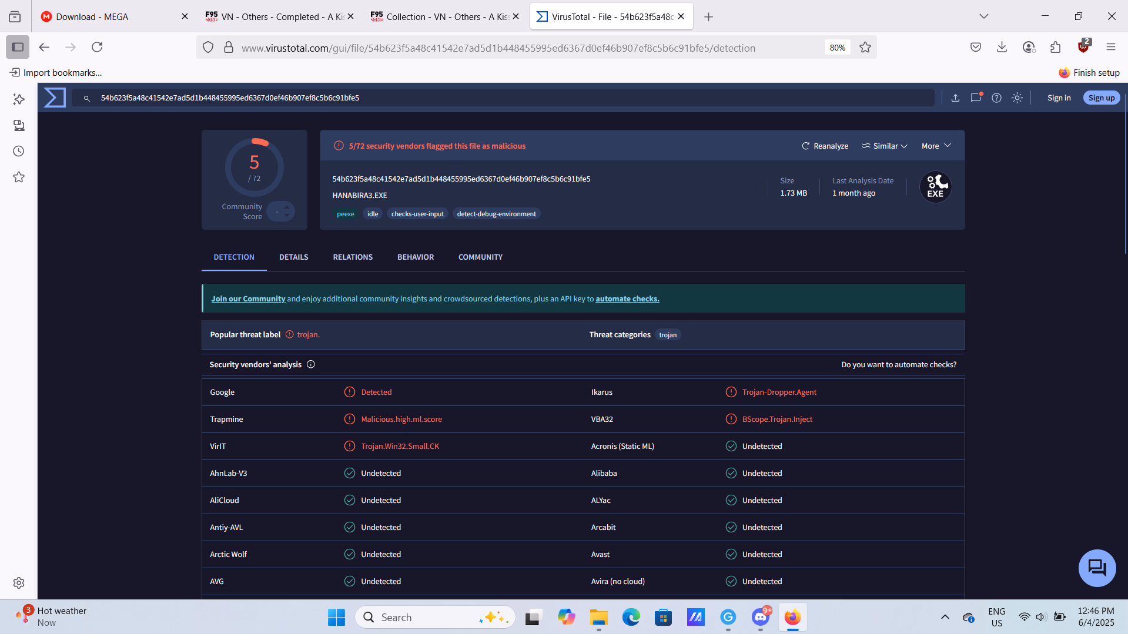This screenshot has height=634, width=1128.
Task: Open the ENG US language switcher
Action: pyautogui.click(x=996, y=617)
